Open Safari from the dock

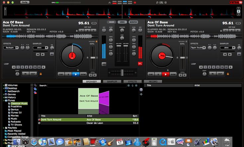click(x=34, y=142)
